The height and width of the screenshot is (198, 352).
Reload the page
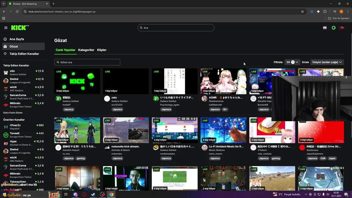(17, 12)
